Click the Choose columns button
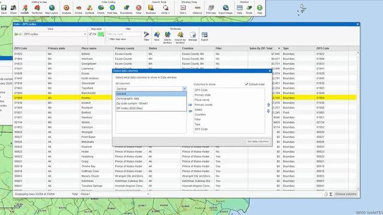The height and width of the screenshot is (215, 383). tap(346, 194)
